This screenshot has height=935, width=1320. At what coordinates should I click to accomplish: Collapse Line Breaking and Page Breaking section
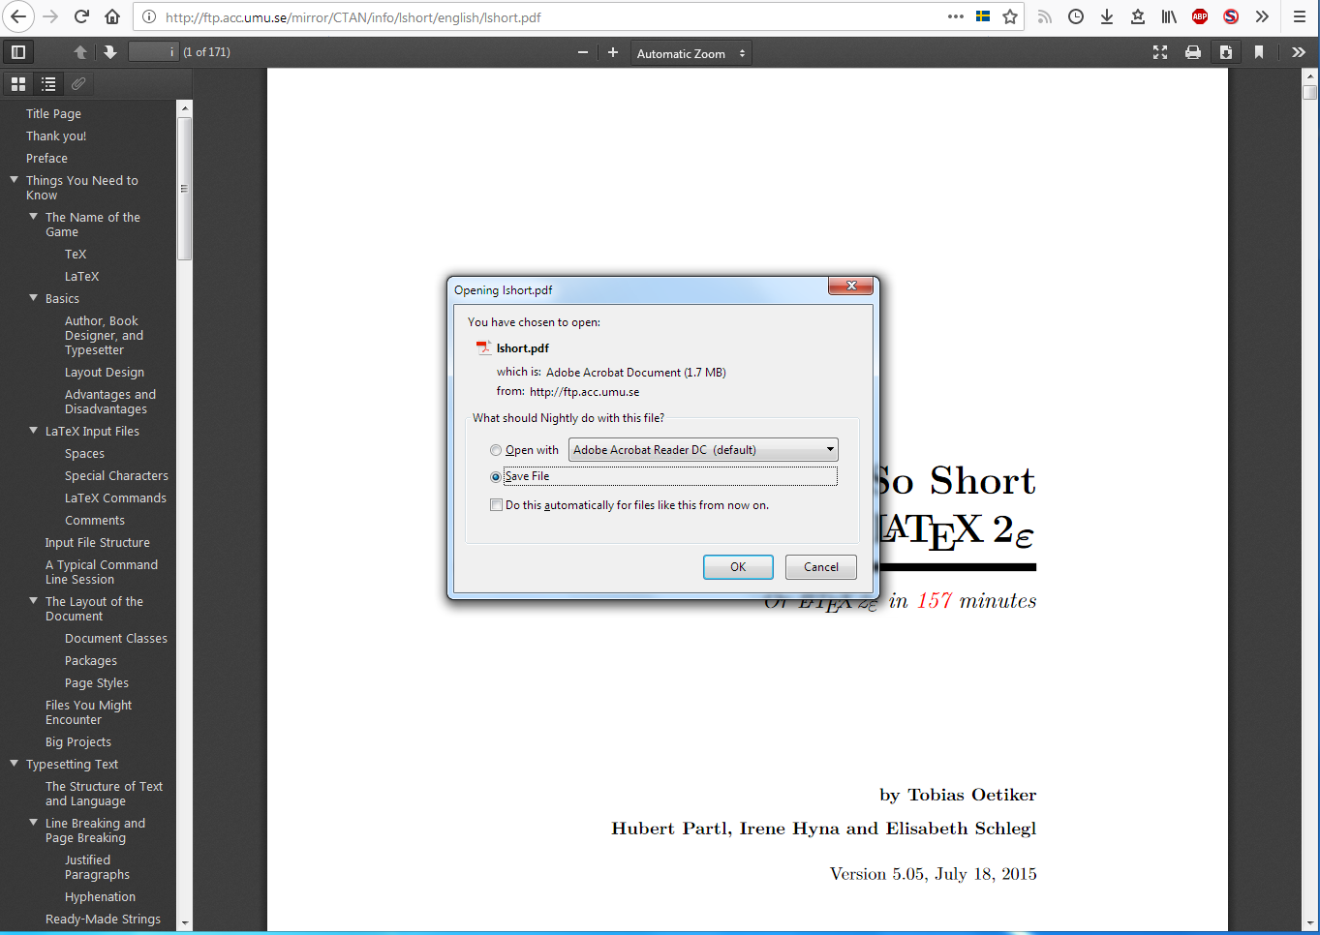click(x=33, y=823)
